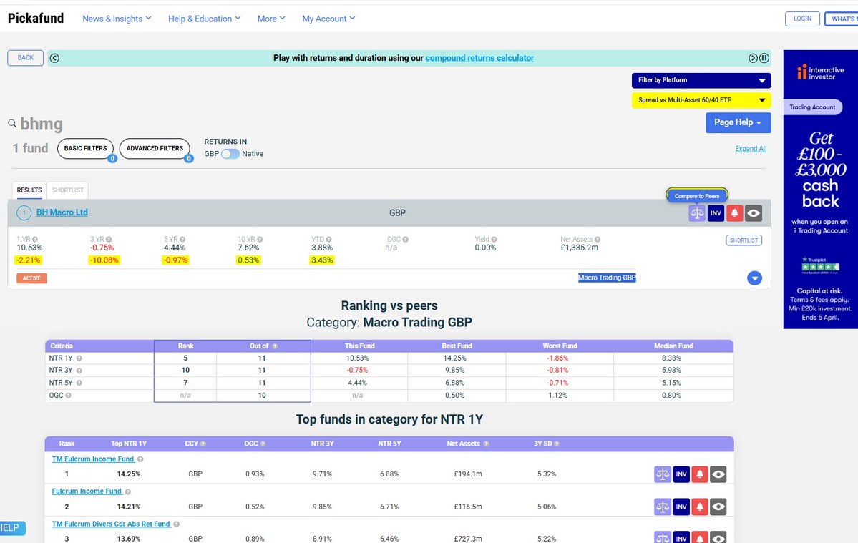Toggle the eye watch icon for BH Macro Ltd
858x543 pixels.
(754, 213)
